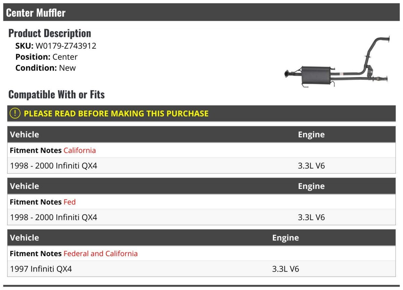Image resolution: width=403 pixels, height=290 pixels.
Task: Click the yellow exclamation warning icon
Action: (15, 113)
